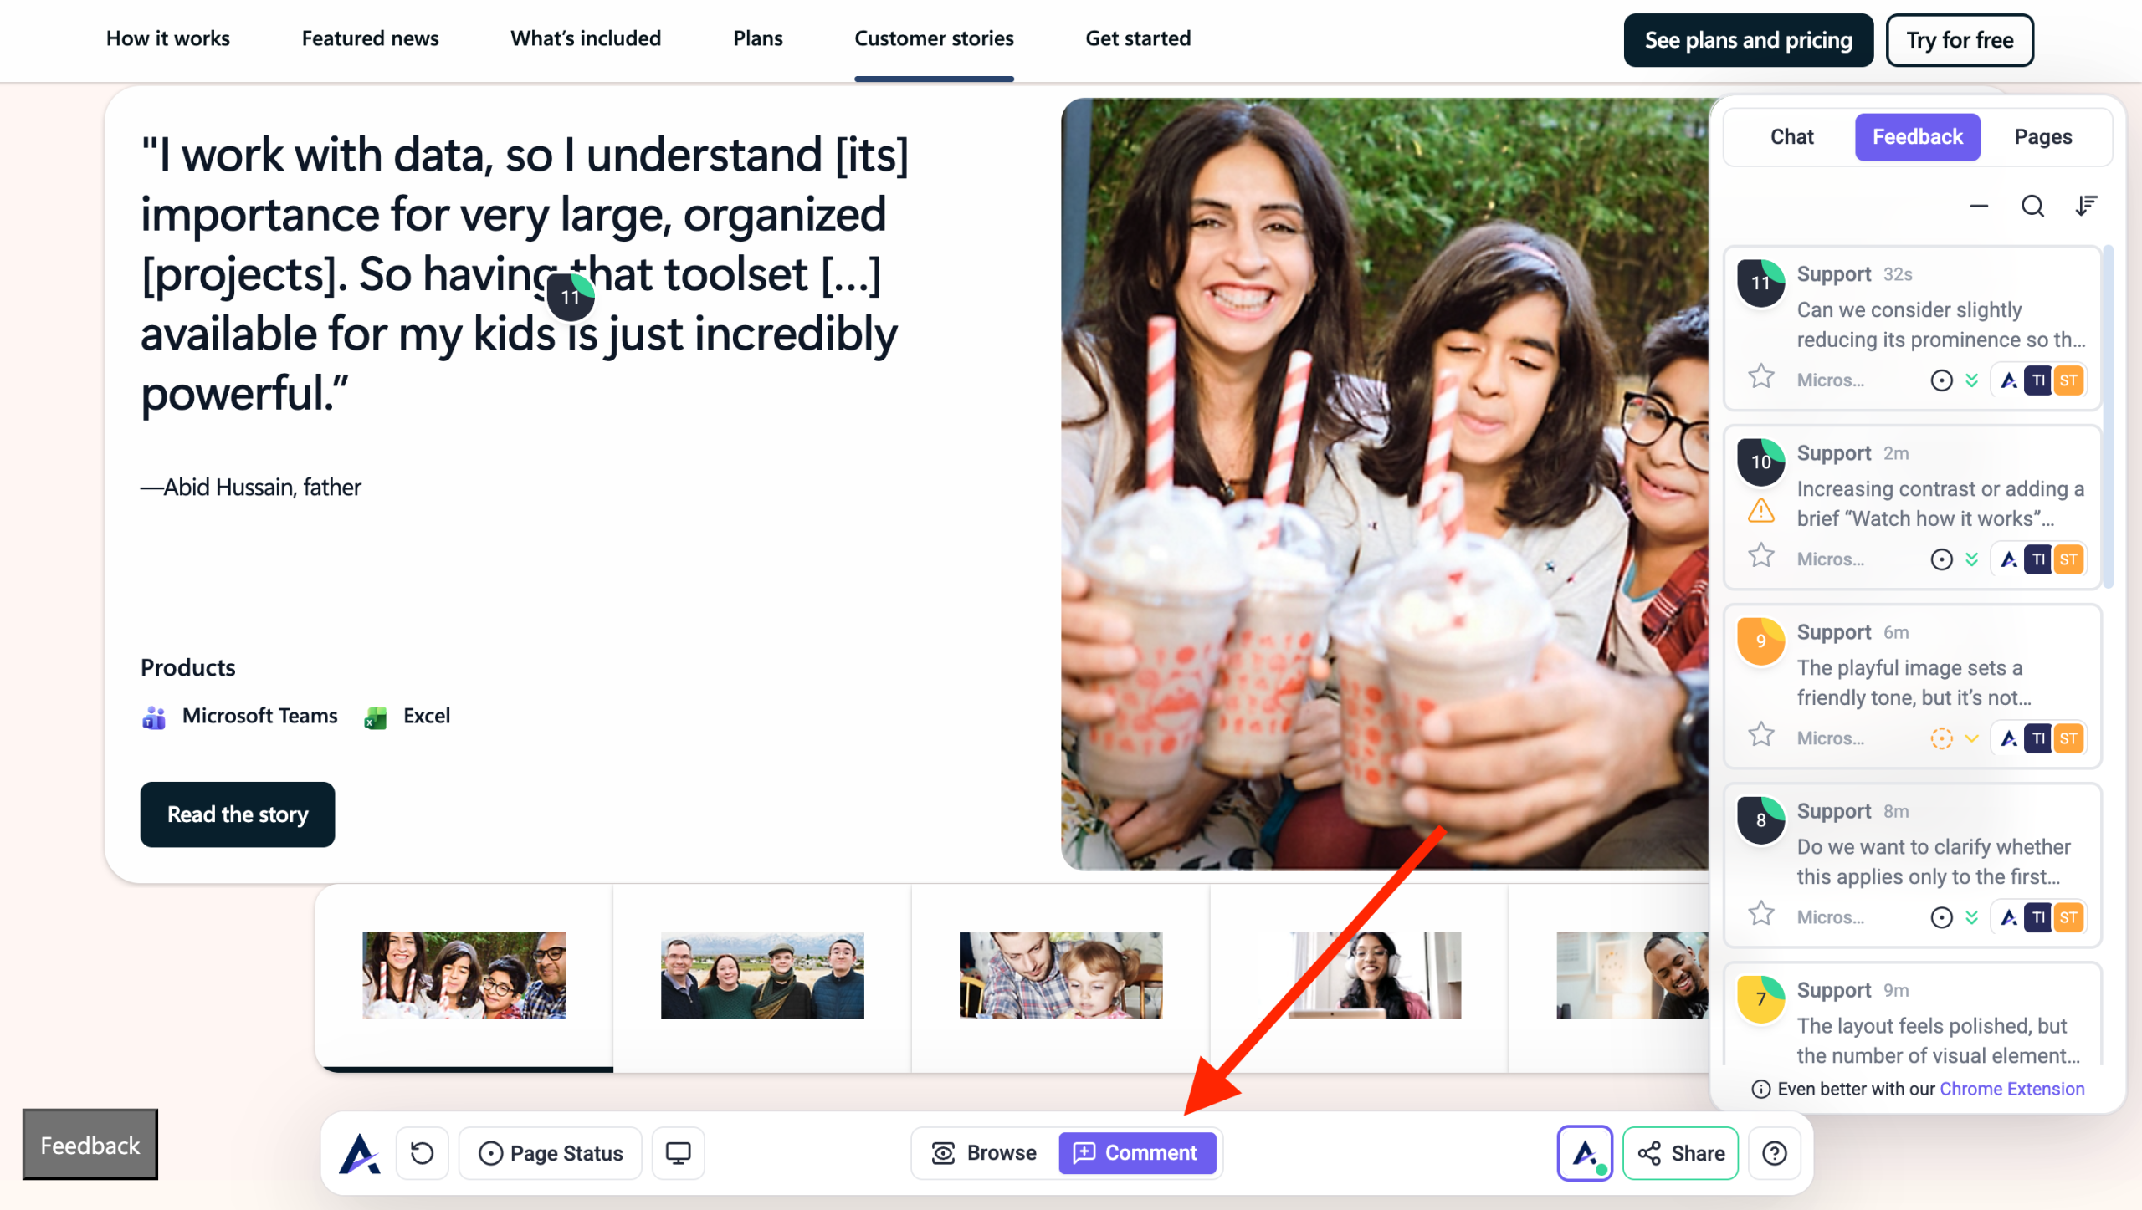
Task: Click the Read the story button
Action: 238,814
